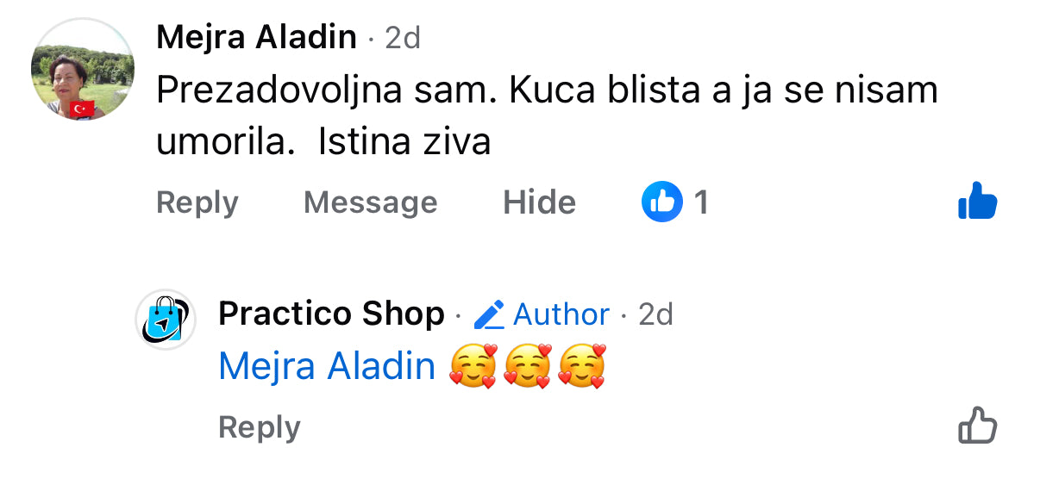The image size is (1040, 491).
Task: Send a Message to the commenter
Action: point(371,202)
